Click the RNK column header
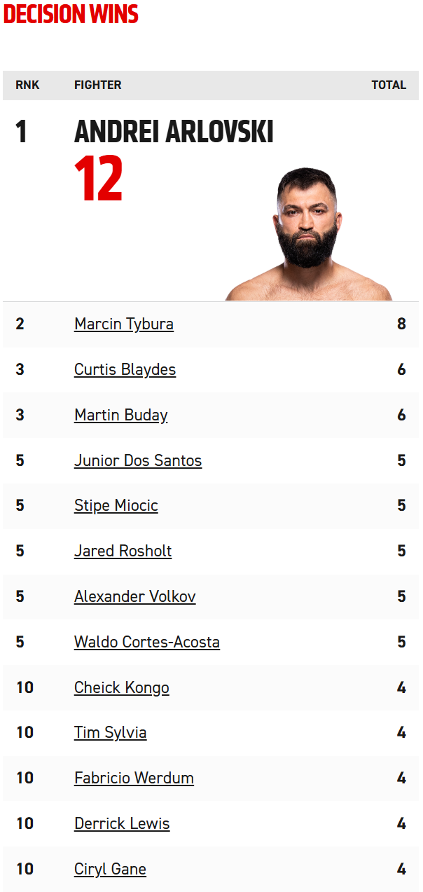 [28, 85]
